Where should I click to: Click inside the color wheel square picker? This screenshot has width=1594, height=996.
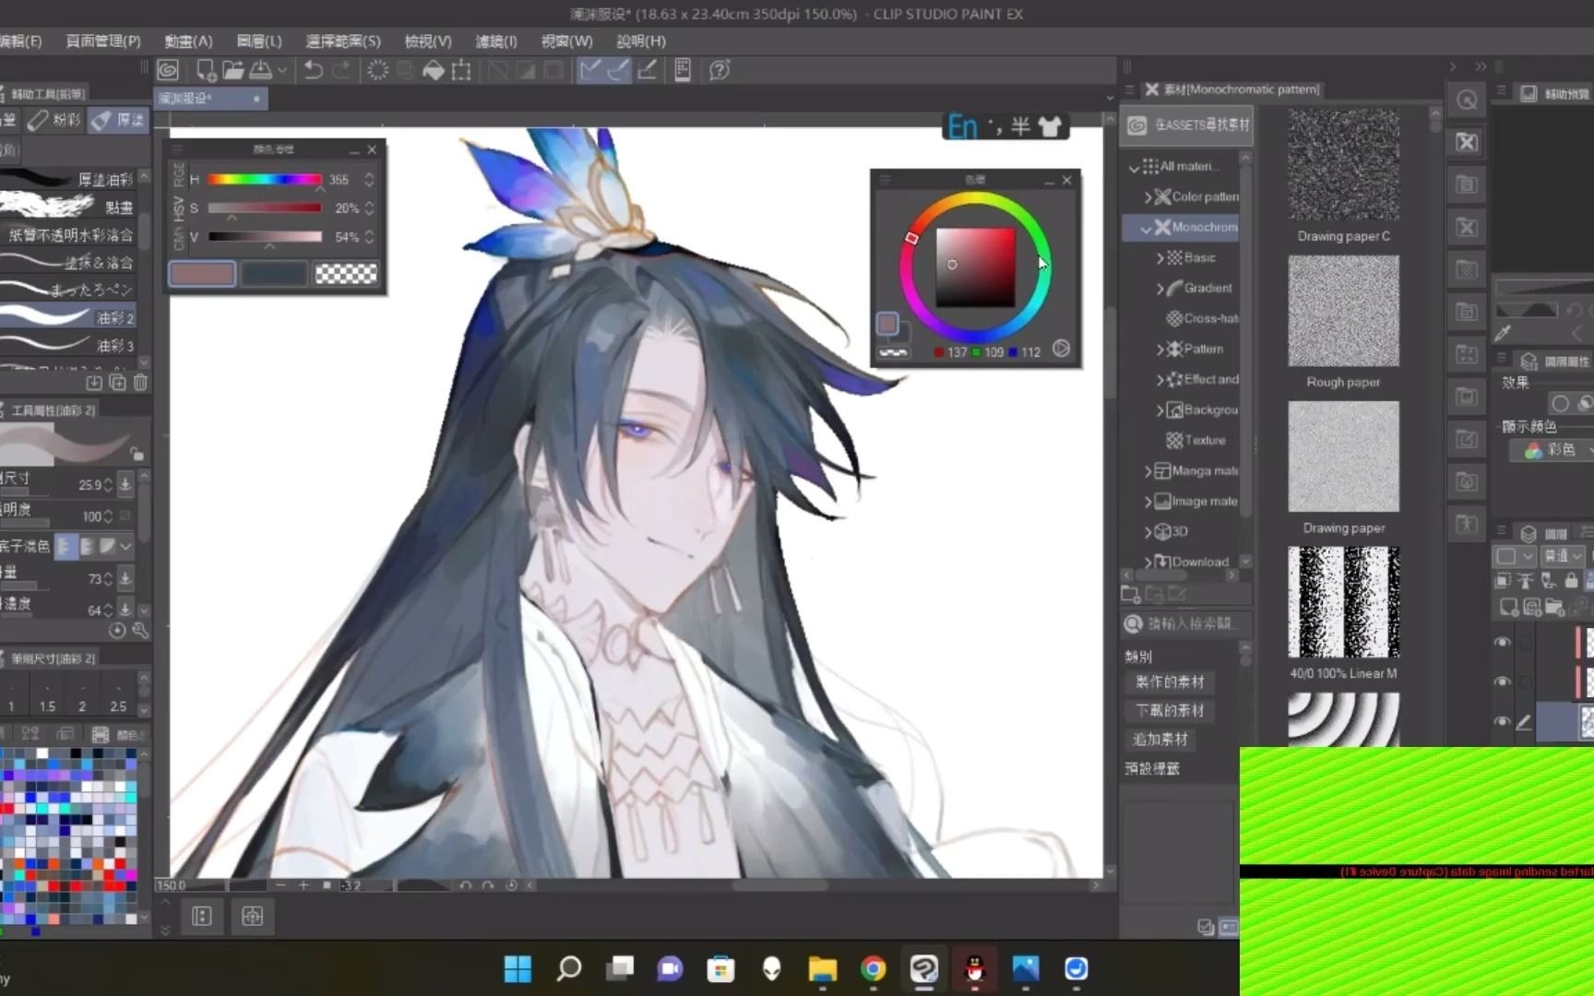coord(975,267)
